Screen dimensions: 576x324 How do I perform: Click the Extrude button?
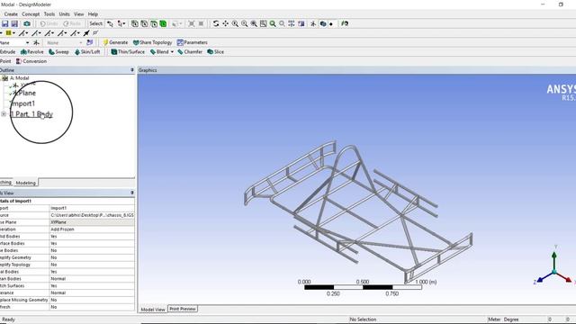(x=8, y=52)
